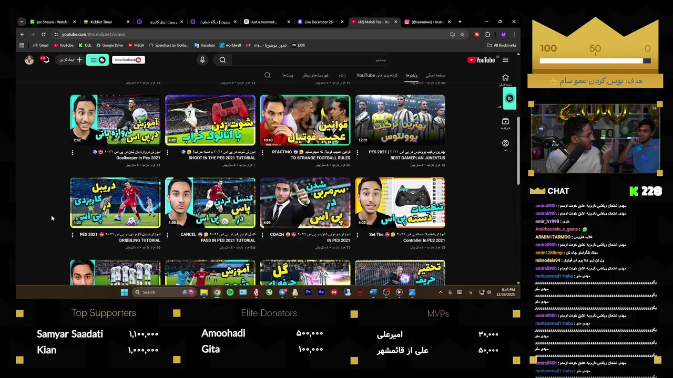Viewport: 673px width, 378px height.
Task: Open options menu for Goalkeeper In Pes 2021
Action: pos(73,152)
